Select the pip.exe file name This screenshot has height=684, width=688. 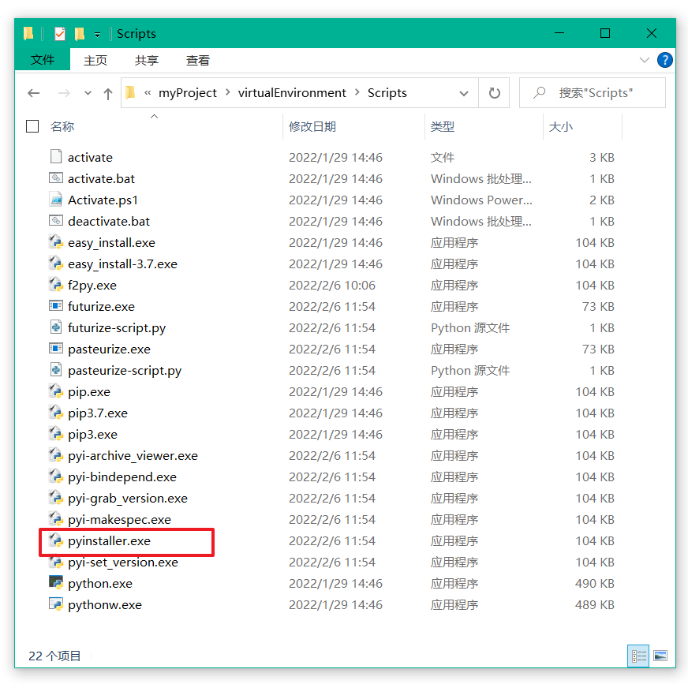coord(89,391)
